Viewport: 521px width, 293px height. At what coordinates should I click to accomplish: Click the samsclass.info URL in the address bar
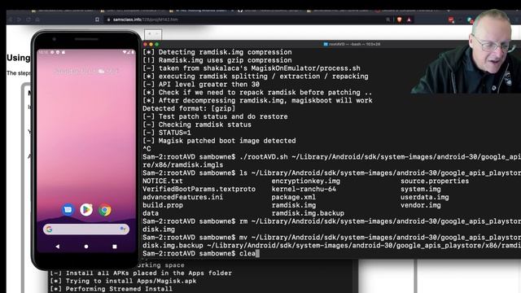pyautogui.click(x=145, y=20)
